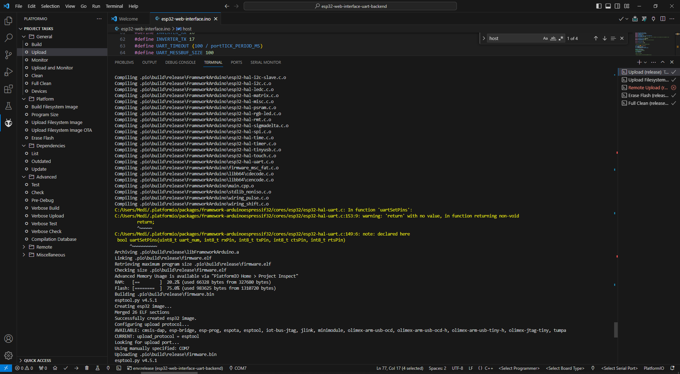Run the Upload Filesystem Image task

57,122
